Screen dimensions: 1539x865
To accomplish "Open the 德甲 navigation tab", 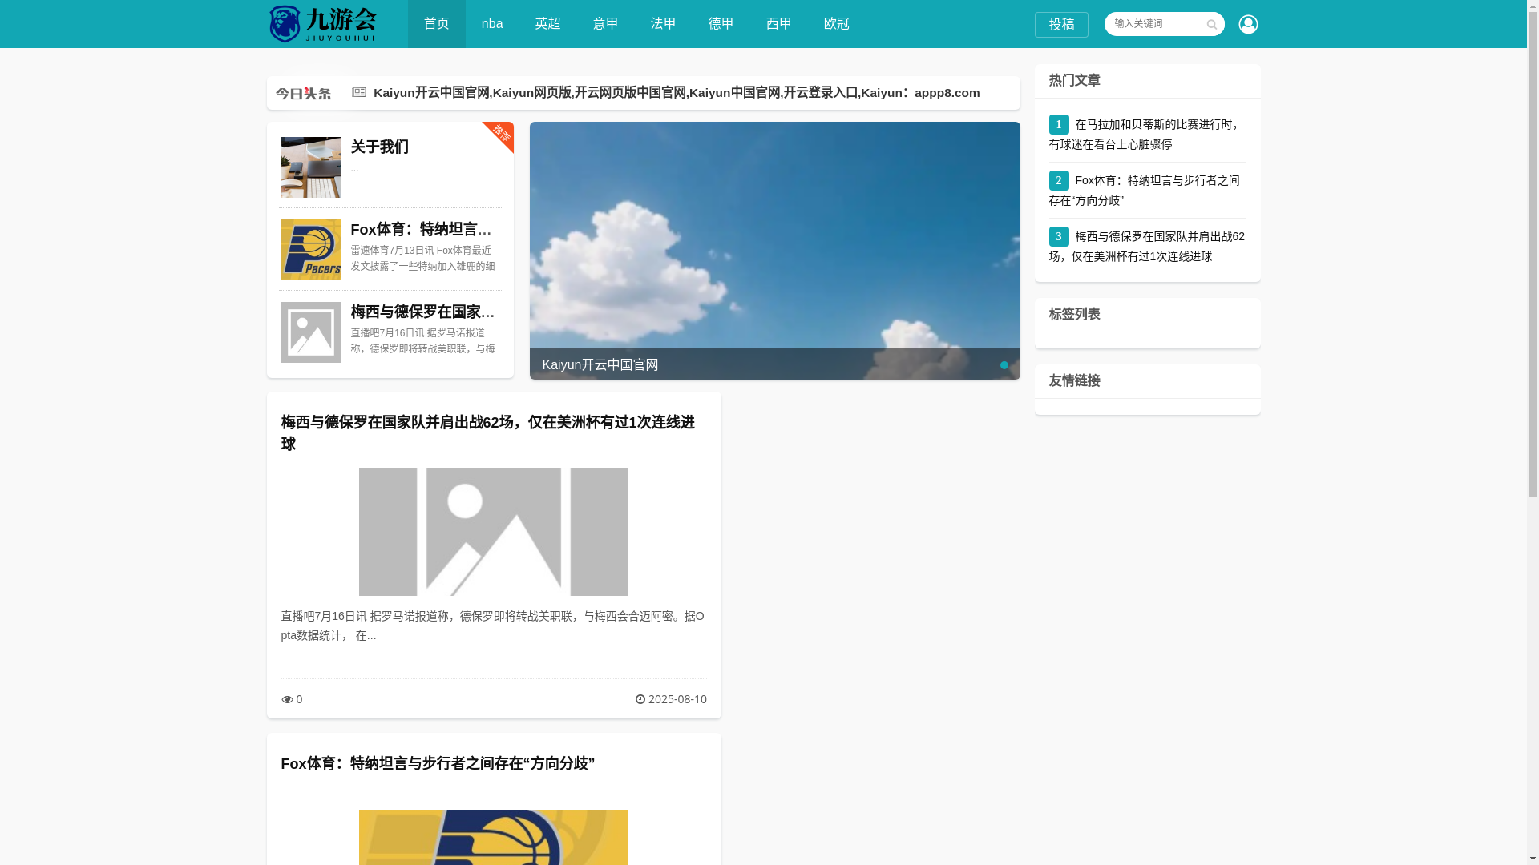I will pyautogui.click(x=721, y=24).
